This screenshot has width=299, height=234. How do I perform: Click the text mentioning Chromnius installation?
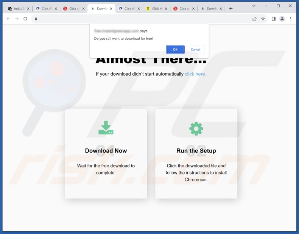coord(196,173)
